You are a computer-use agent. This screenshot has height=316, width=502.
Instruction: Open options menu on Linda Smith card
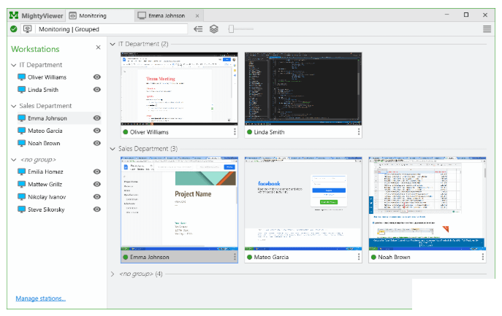[x=359, y=132]
